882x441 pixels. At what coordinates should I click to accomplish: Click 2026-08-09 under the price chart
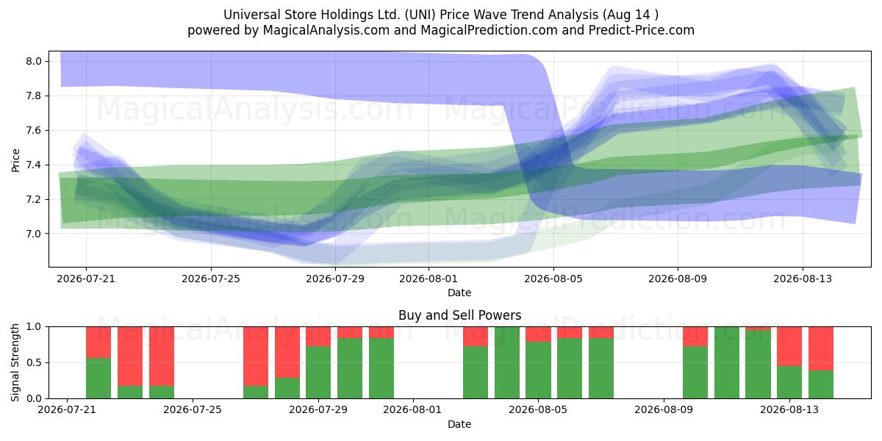tap(678, 279)
